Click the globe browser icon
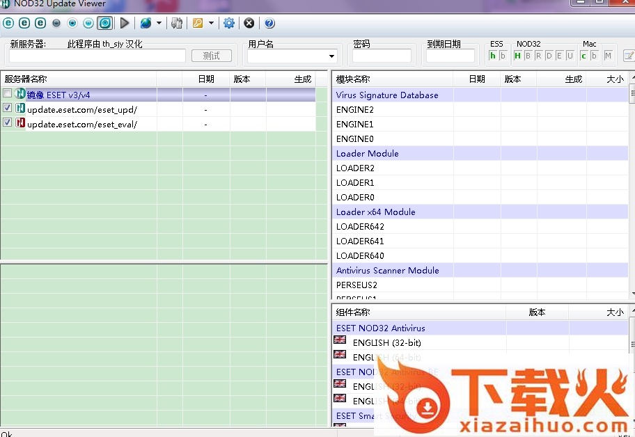Image resolution: width=635 pixels, height=437 pixels. [146, 23]
